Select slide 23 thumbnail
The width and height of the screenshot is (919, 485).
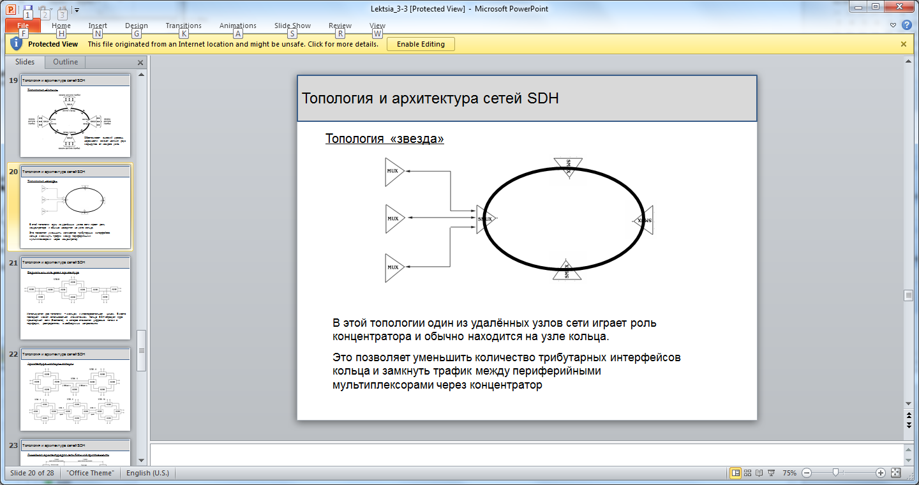point(75,452)
